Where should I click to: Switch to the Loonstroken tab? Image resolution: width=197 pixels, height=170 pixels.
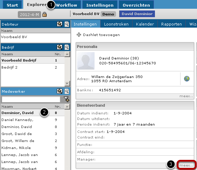click(116, 24)
